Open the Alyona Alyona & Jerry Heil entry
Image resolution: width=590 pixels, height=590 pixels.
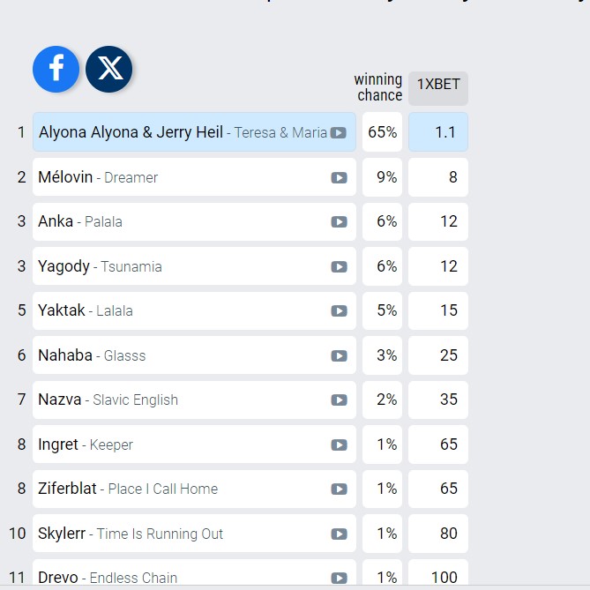tap(131, 132)
